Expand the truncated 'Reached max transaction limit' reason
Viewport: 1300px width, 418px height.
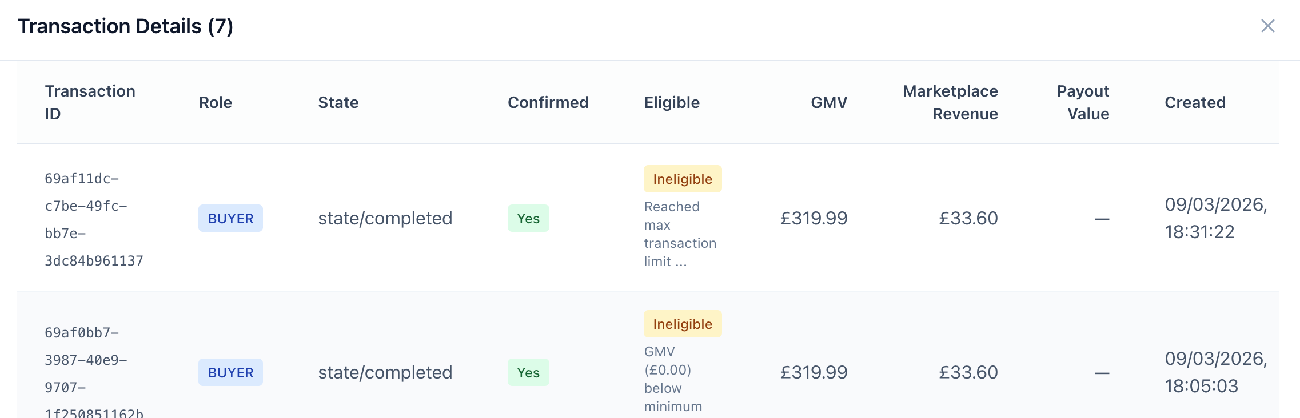point(680,234)
